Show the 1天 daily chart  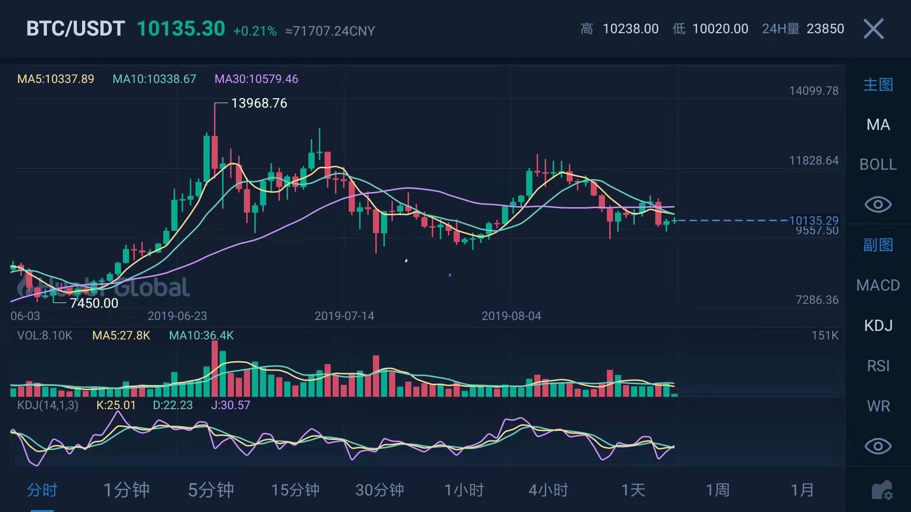point(633,490)
